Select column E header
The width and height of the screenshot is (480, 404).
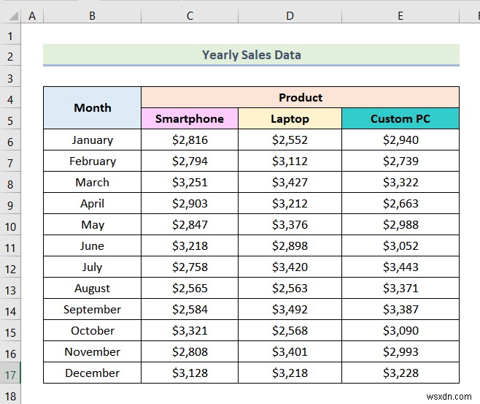click(x=400, y=15)
